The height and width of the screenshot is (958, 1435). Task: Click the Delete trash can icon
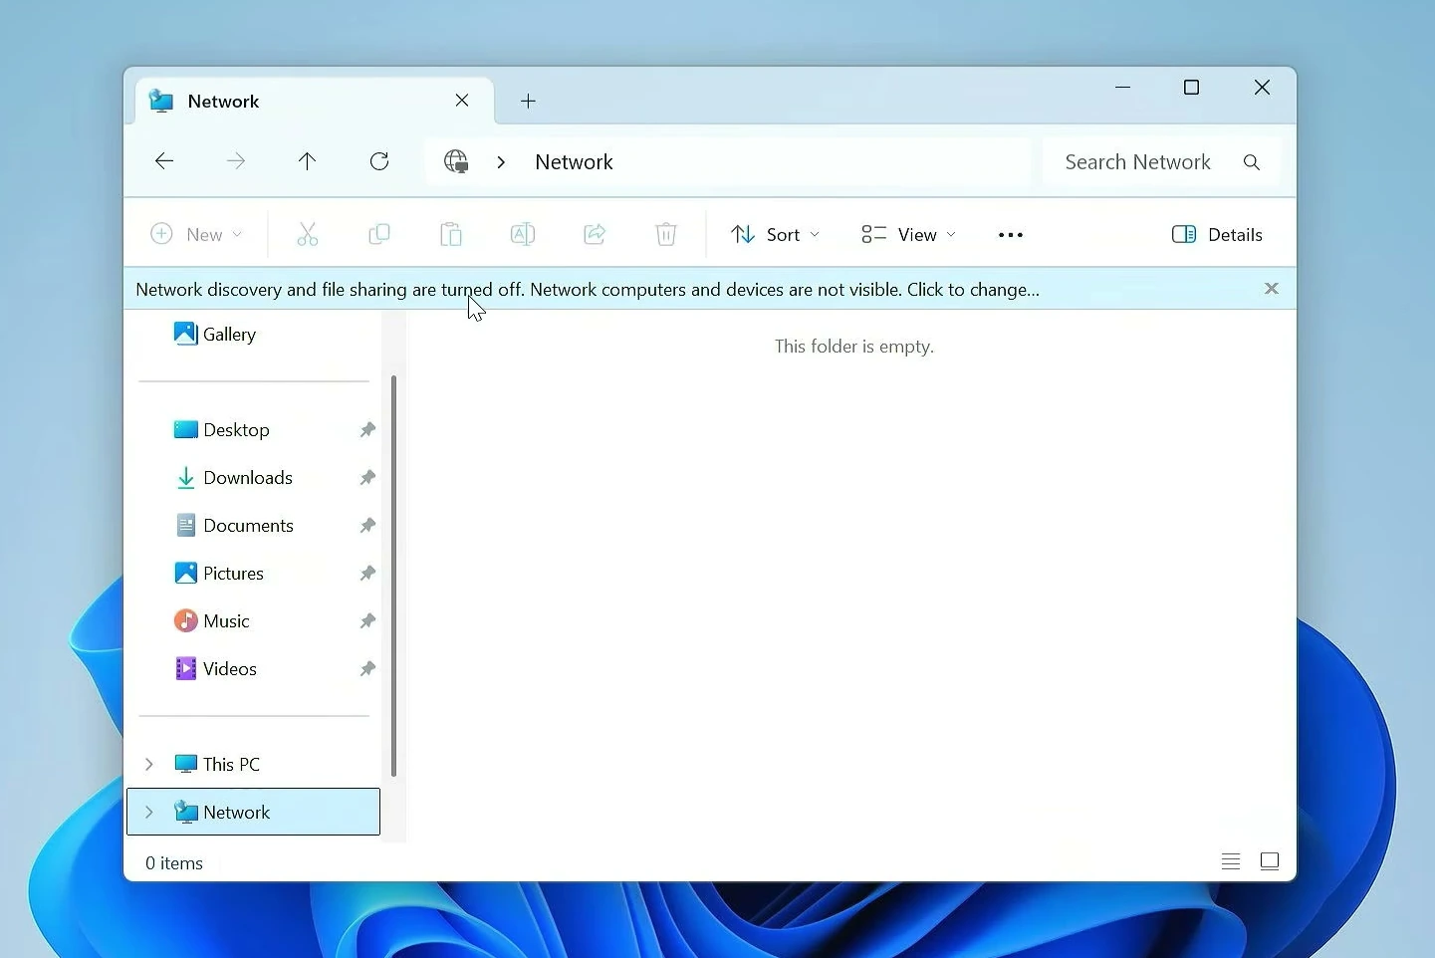666,235
